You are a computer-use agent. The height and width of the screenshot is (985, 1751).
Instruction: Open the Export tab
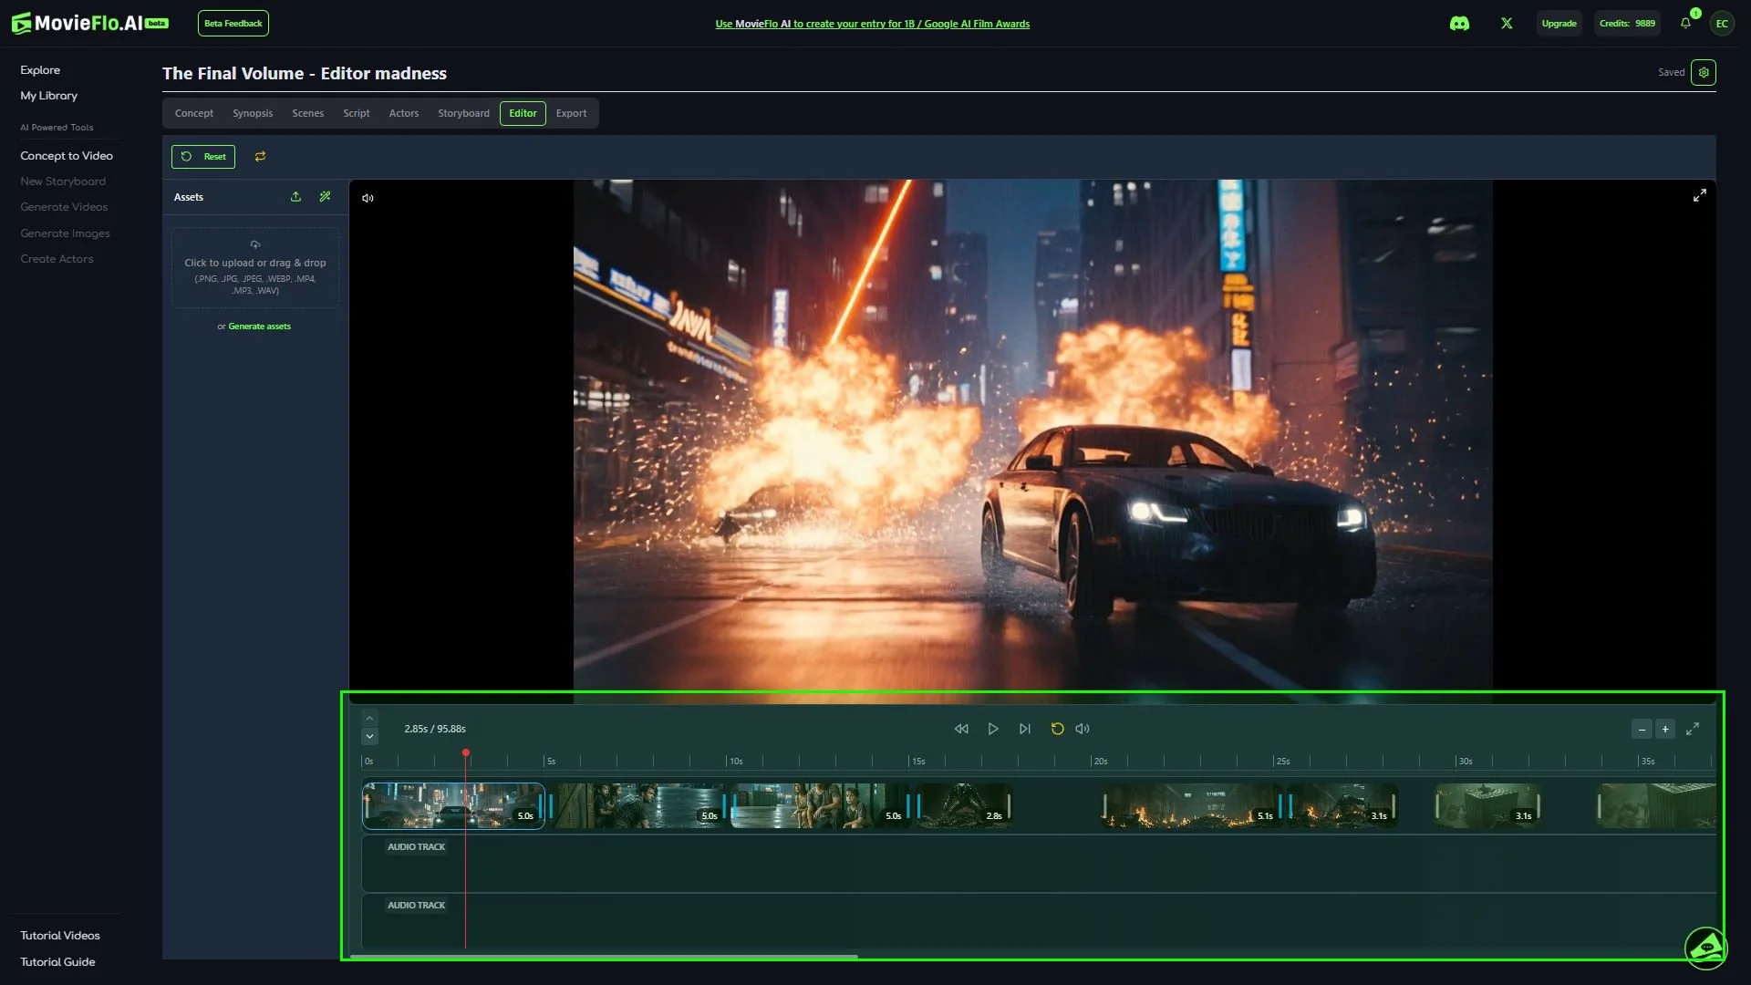click(x=571, y=113)
